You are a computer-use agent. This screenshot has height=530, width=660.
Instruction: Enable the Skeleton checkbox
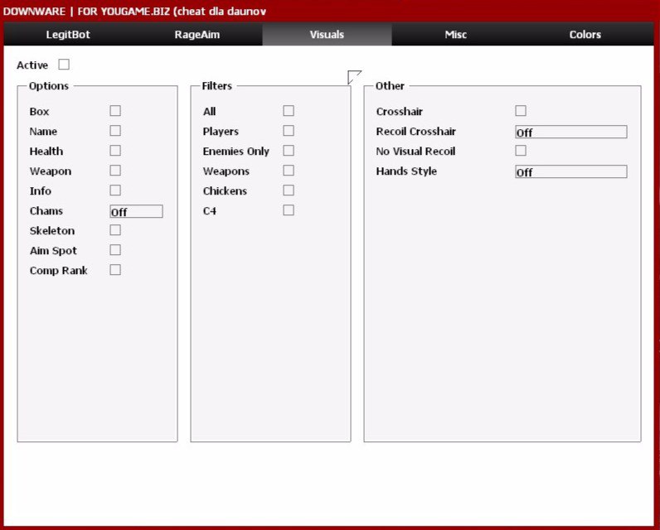click(x=115, y=230)
